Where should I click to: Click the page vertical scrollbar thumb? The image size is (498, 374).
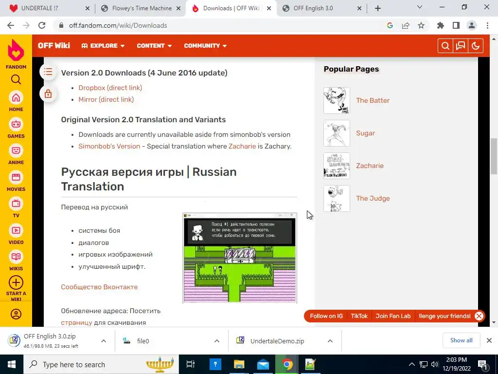click(x=494, y=156)
